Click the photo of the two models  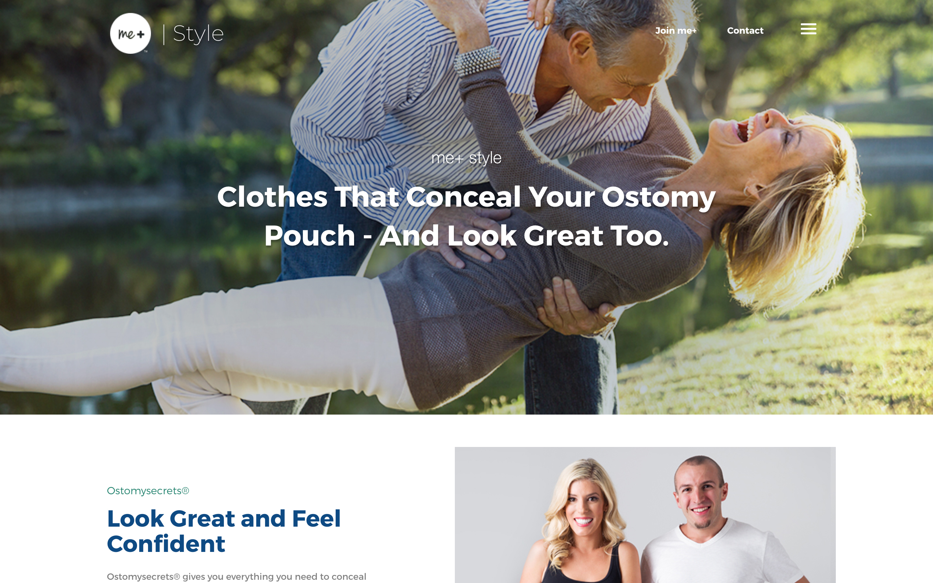[x=645, y=515]
